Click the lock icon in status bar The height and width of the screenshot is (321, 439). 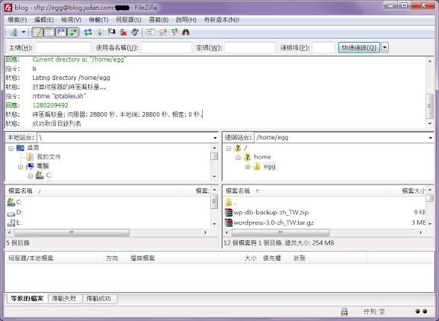[344, 312]
